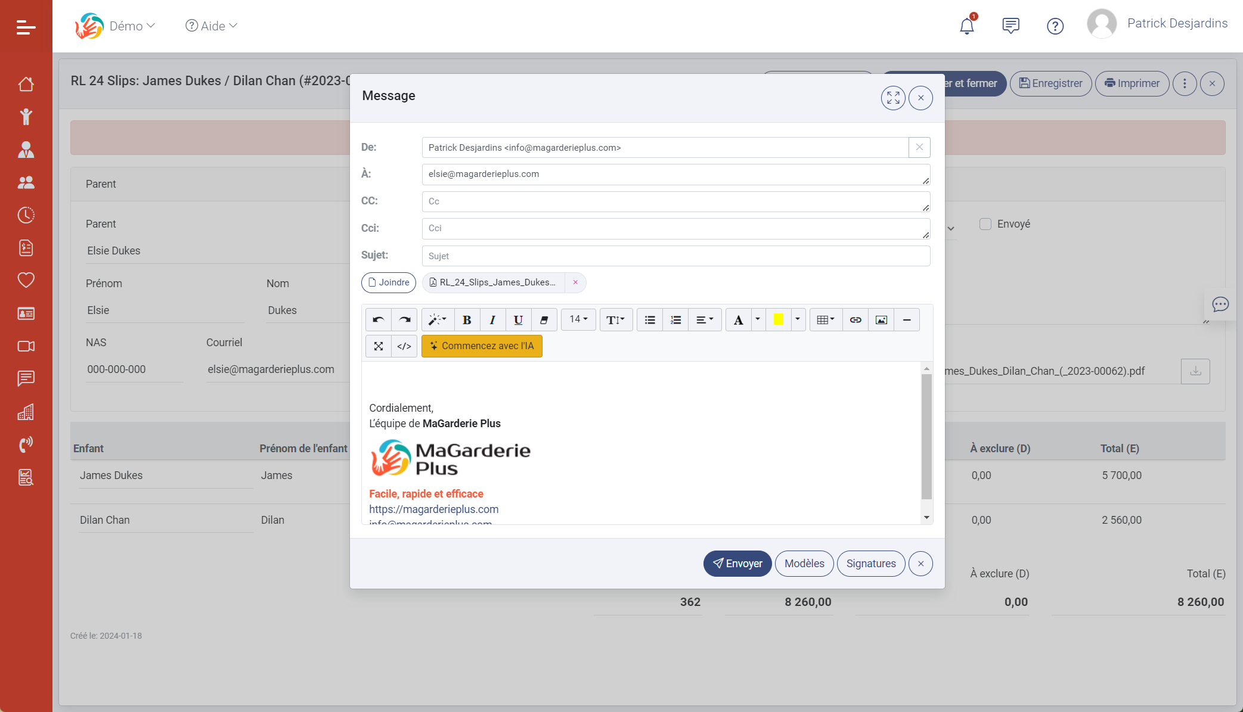Screen dimensions: 1243x712
Task: Click the undo icon in editor toolbar
Action: [378, 320]
